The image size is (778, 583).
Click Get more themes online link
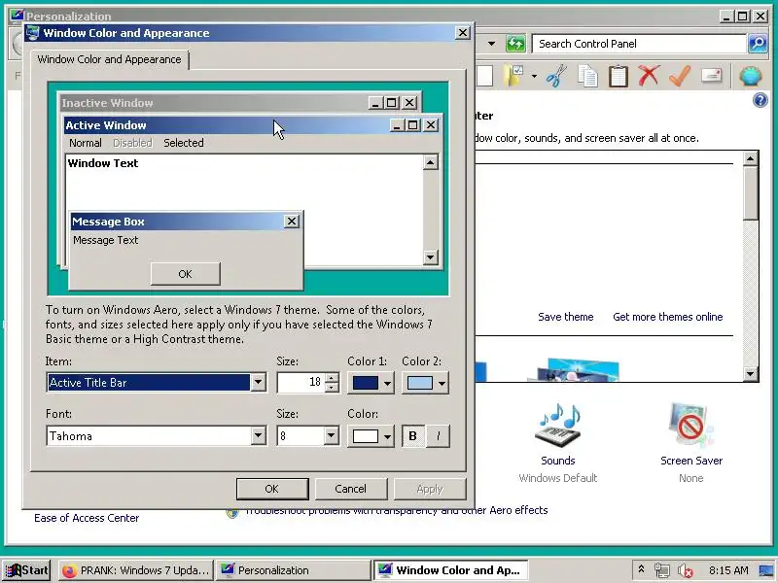tap(668, 317)
